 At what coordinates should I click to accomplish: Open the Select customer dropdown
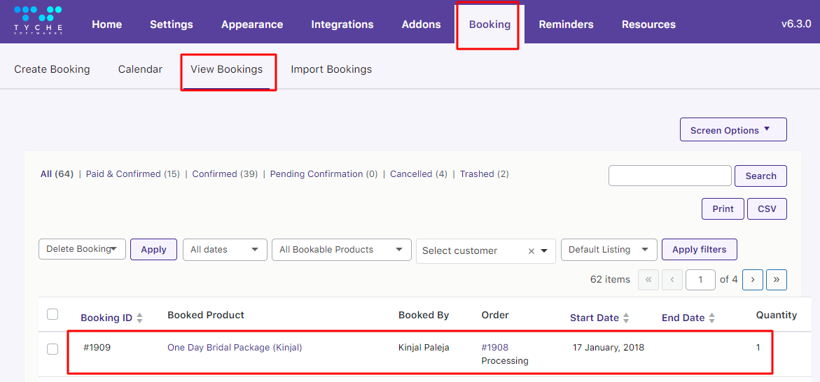coord(486,251)
